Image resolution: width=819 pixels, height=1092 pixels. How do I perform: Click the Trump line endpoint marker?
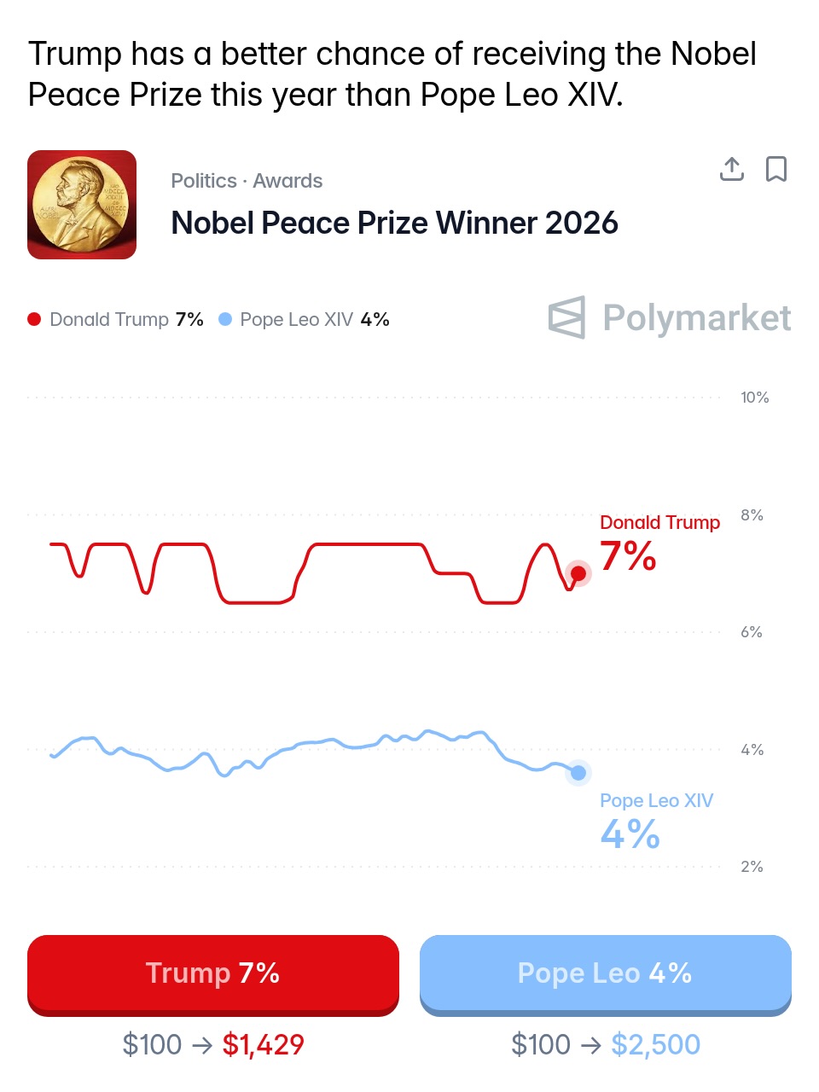pos(578,573)
